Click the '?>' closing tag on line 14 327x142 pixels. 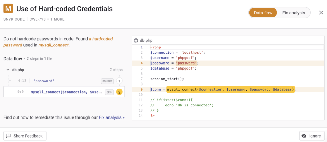pyautogui.click(x=152, y=116)
